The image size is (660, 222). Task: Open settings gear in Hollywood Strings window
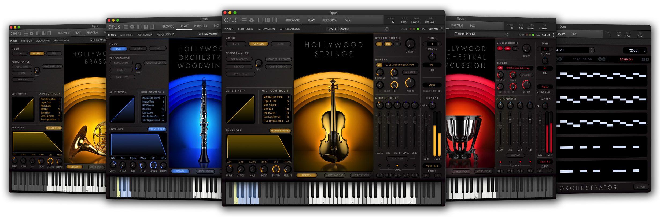point(252,20)
